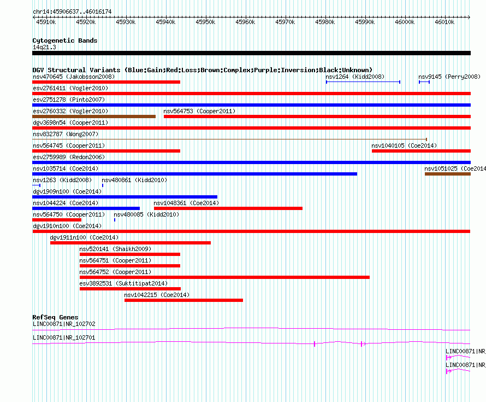Click the 45980k ruler tick label
This screenshot has width=486, height=402.
[325, 22]
